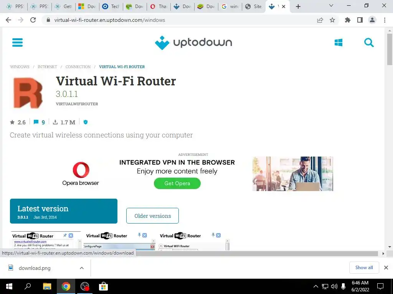Viewport: 393px width, 294px height.
Task: Click CONNECTION breadcrumb link
Action: coord(78,67)
